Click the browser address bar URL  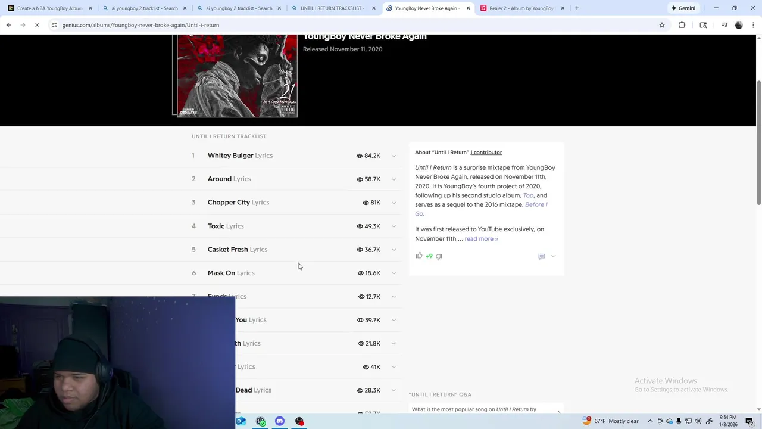(x=140, y=25)
